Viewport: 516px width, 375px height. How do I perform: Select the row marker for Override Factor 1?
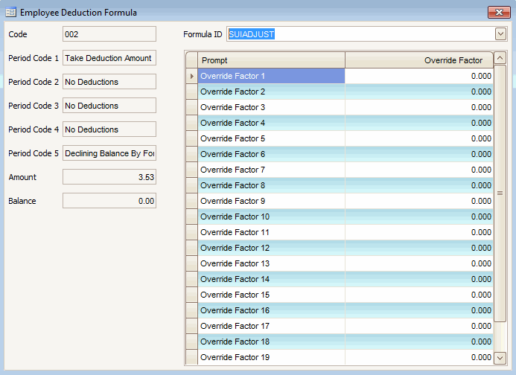point(191,76)
